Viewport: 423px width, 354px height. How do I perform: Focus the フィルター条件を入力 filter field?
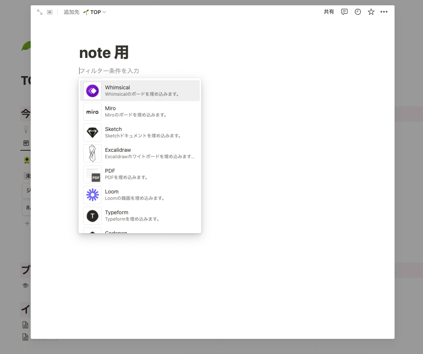point(109,71)
